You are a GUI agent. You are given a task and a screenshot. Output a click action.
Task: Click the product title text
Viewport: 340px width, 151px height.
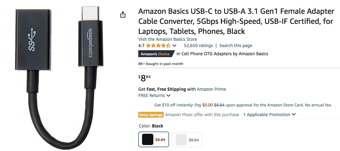point(236,21)
